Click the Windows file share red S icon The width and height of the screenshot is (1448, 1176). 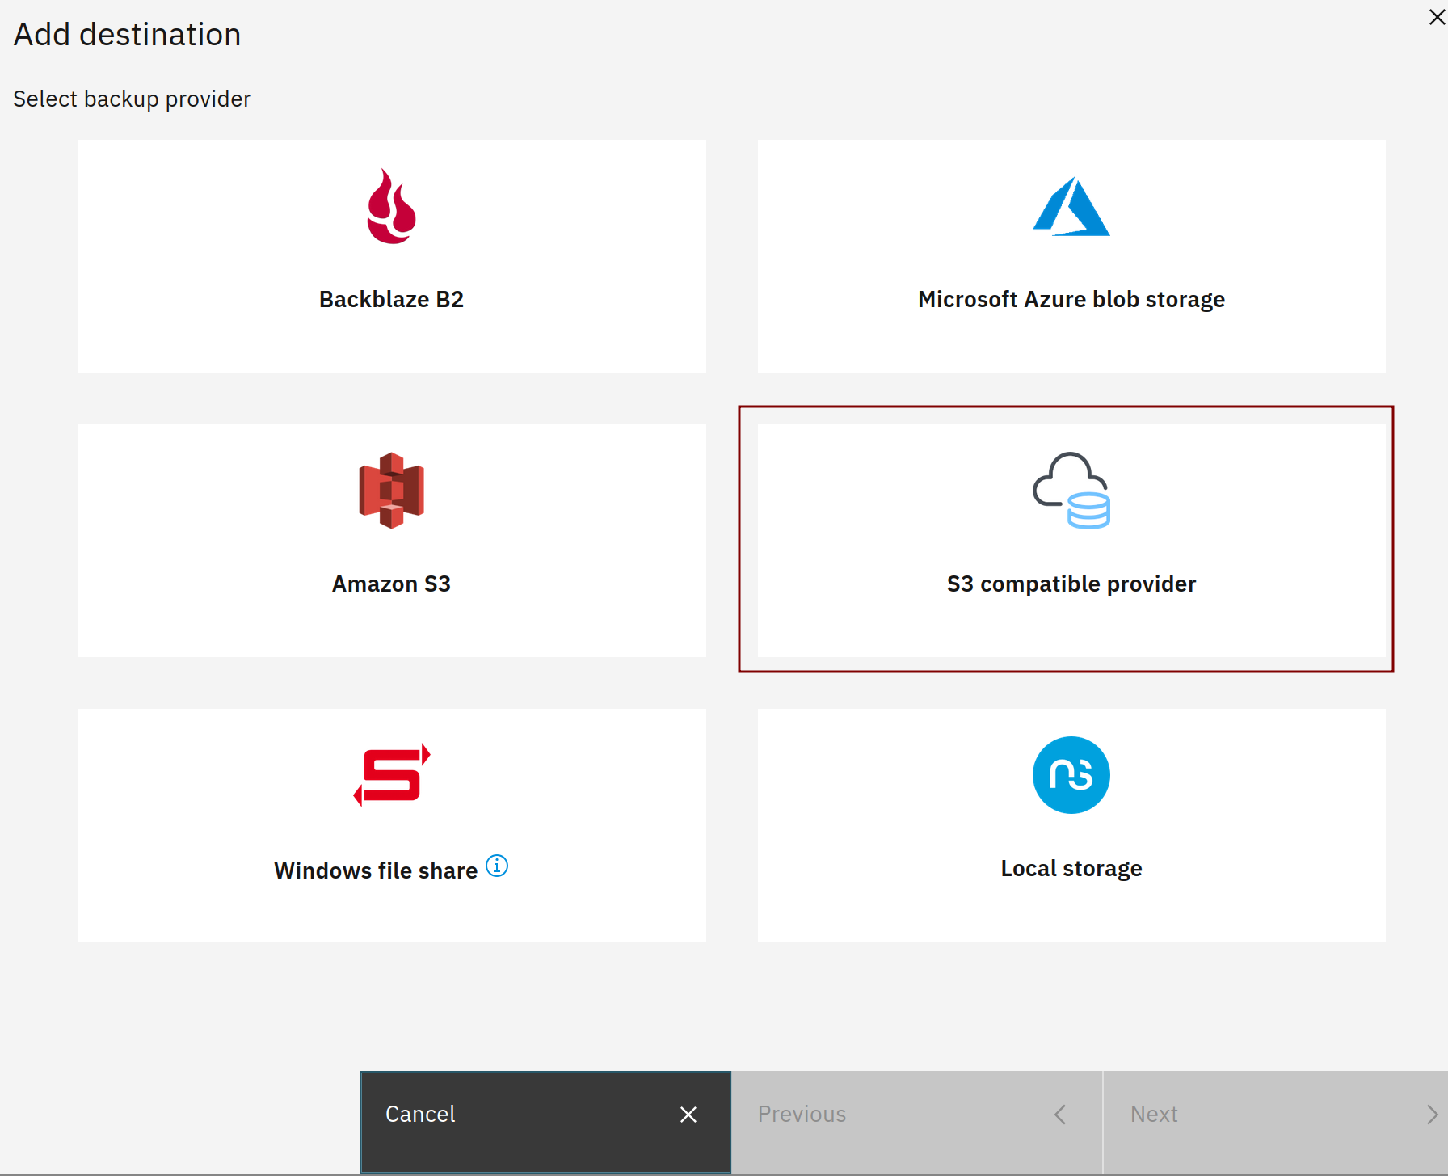392,775
